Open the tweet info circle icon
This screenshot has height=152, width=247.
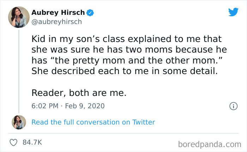tap(233, 106)
